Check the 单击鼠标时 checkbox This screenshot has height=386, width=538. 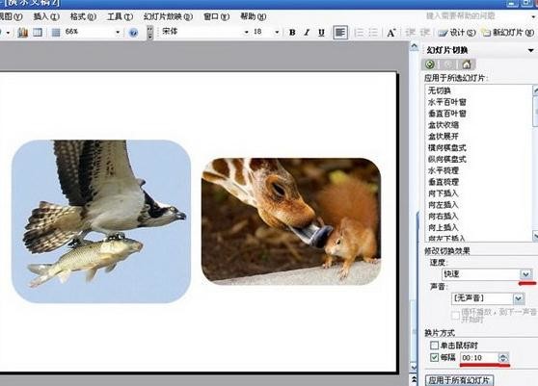tap(435, 345)
